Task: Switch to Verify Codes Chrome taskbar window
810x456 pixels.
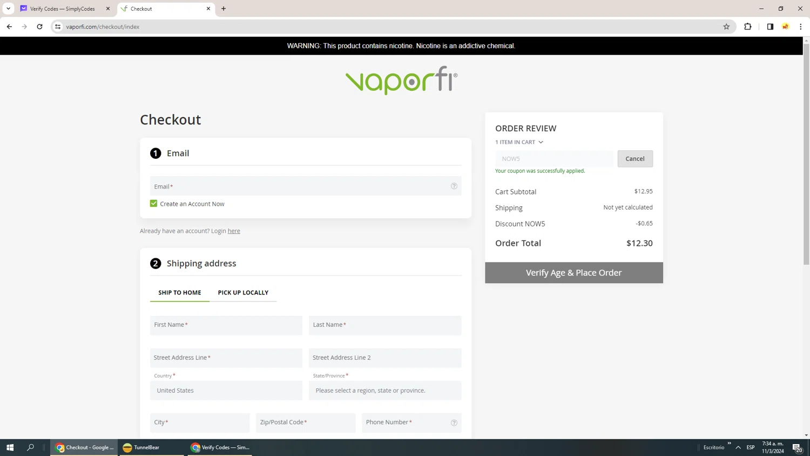Action: tap(220, 447)
